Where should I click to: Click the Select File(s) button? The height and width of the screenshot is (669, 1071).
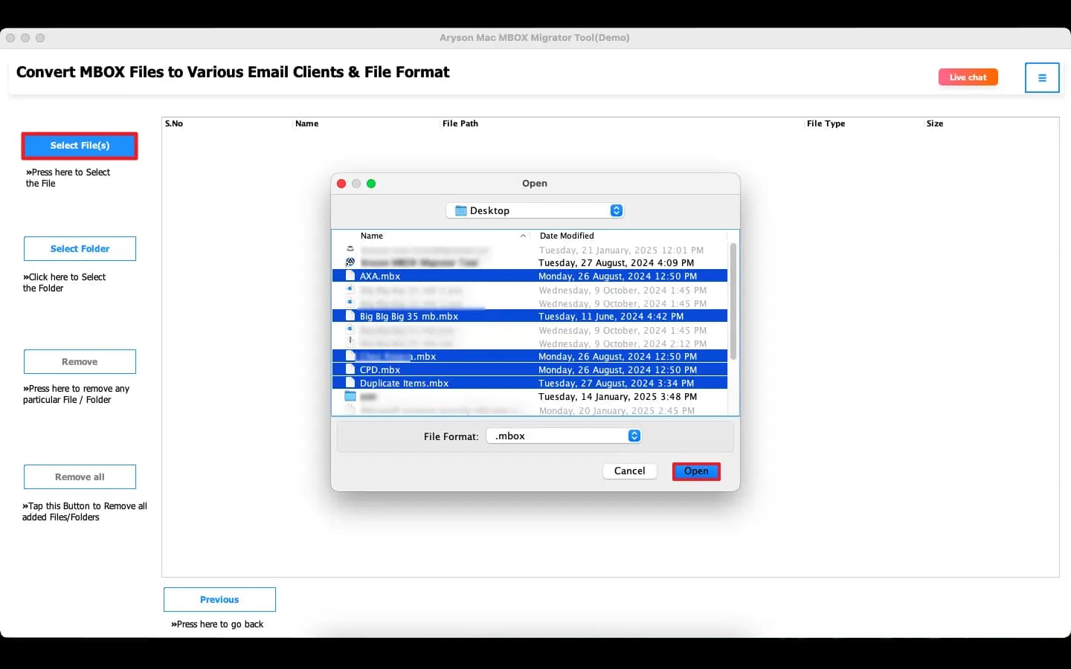pos(80,146)
